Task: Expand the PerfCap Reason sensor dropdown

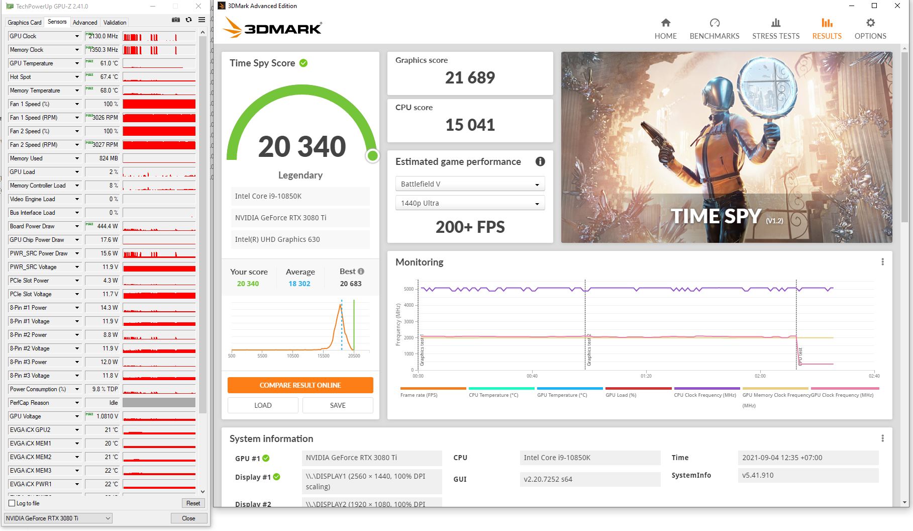Action: [77, 403]
